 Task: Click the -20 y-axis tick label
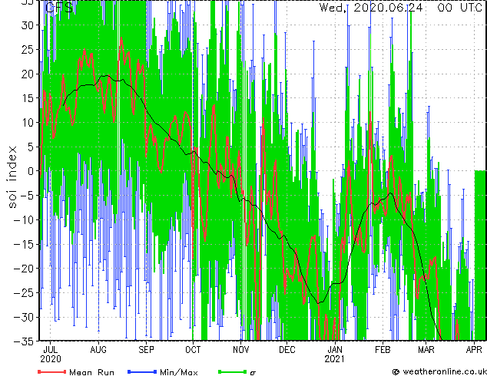coord(24,269)
